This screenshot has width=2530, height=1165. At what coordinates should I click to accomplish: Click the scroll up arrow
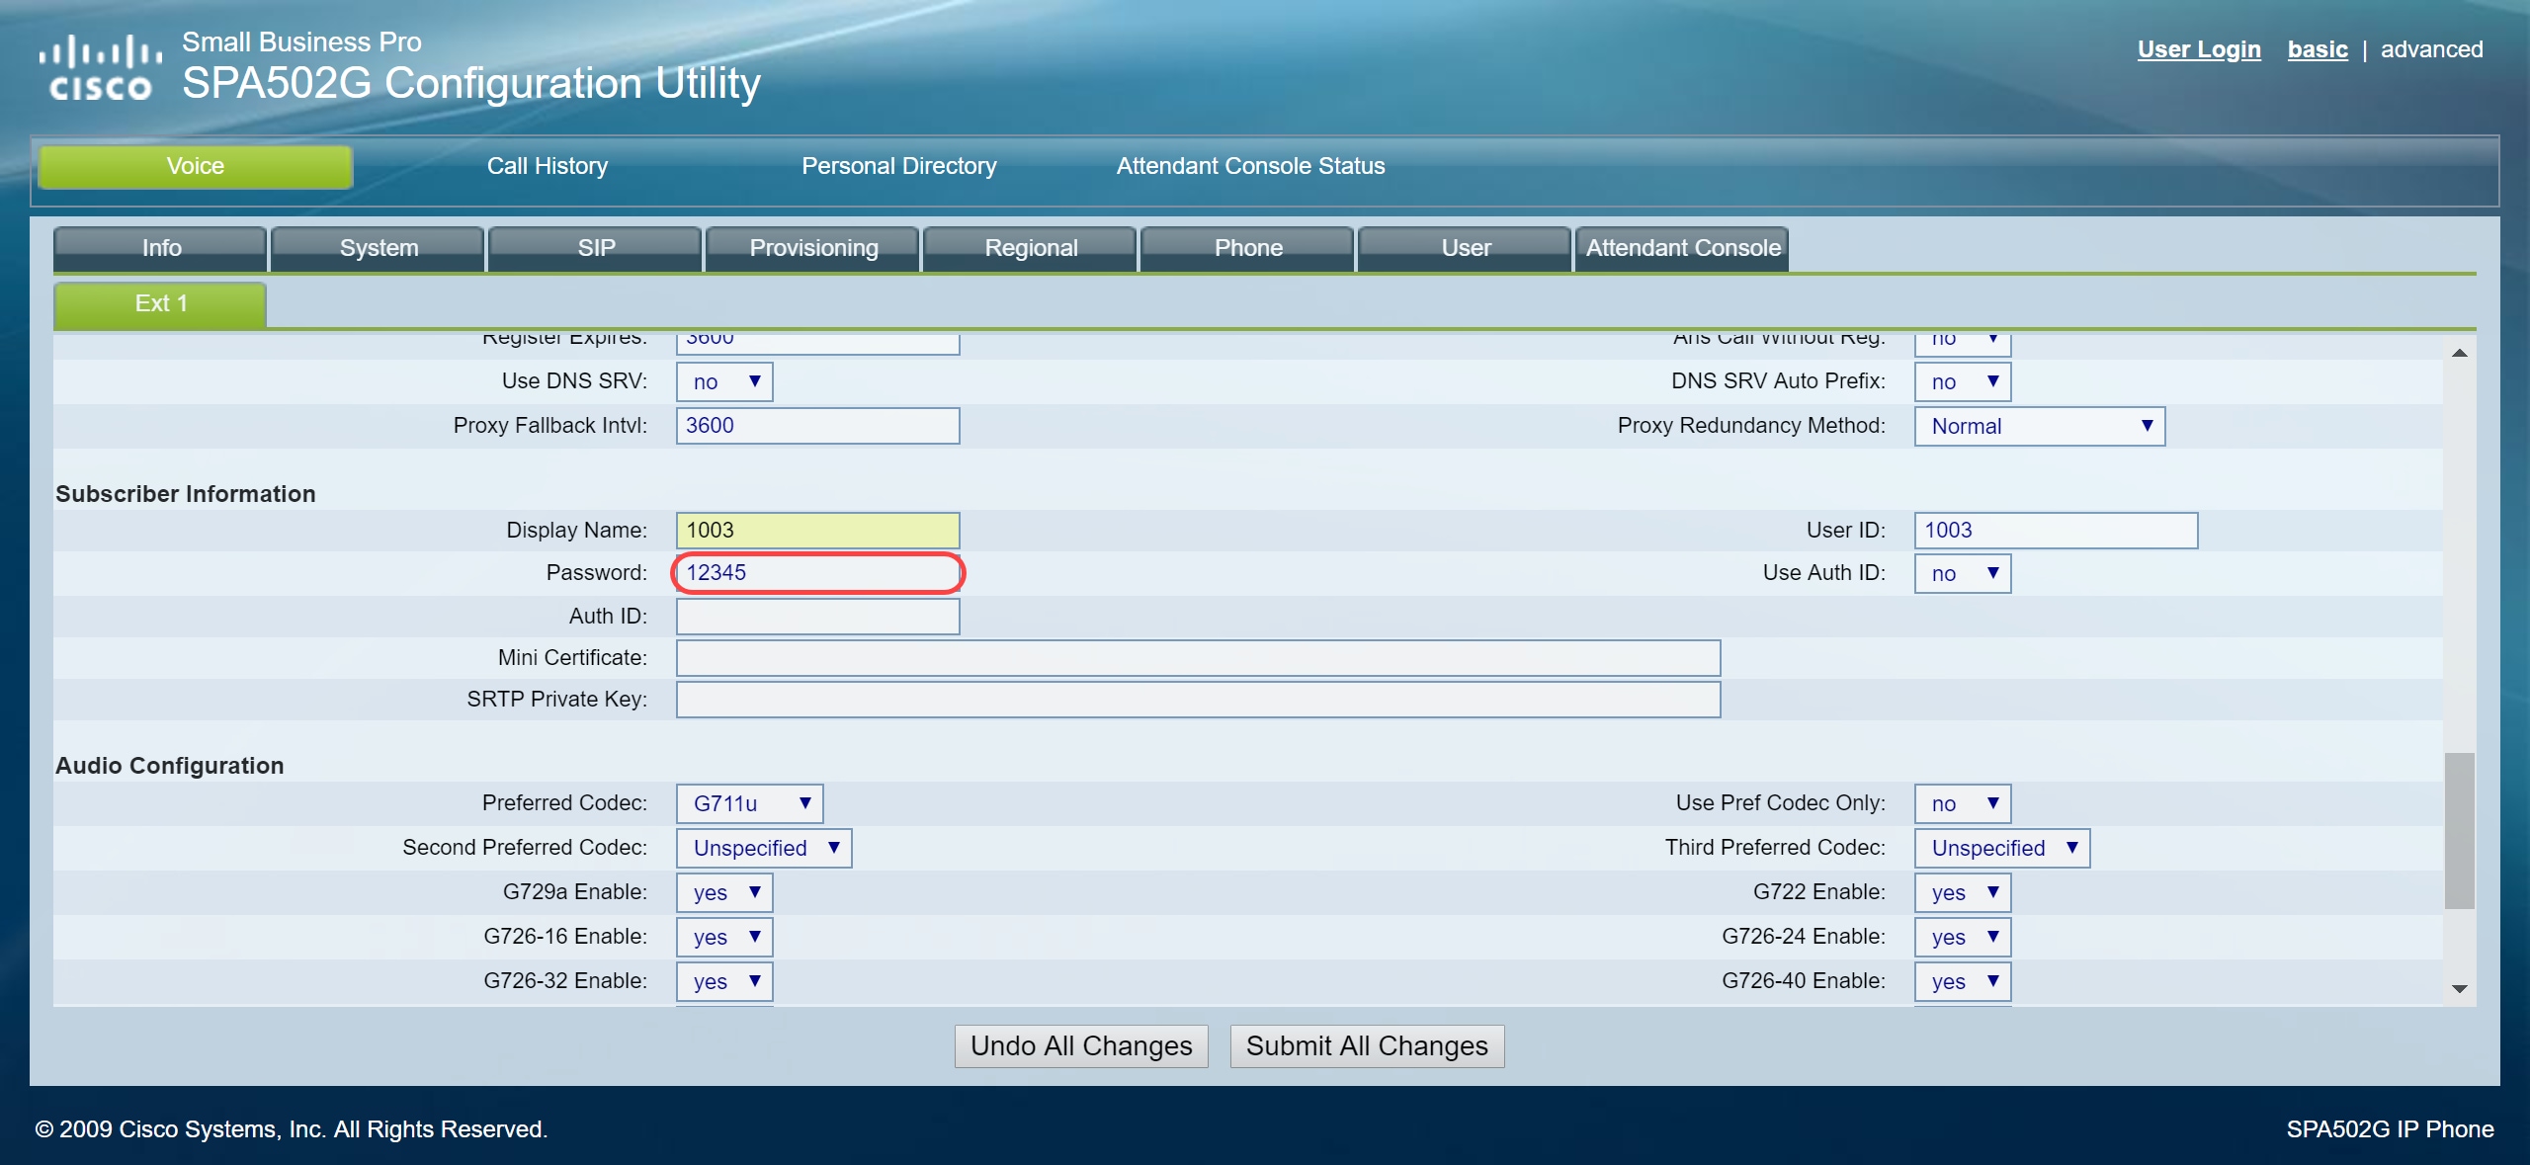pos(2459,353)
